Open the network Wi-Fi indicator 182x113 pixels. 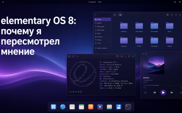(x=180, y=2)
